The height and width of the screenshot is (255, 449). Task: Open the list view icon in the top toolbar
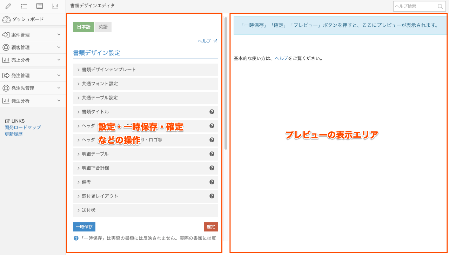point(24,6)
